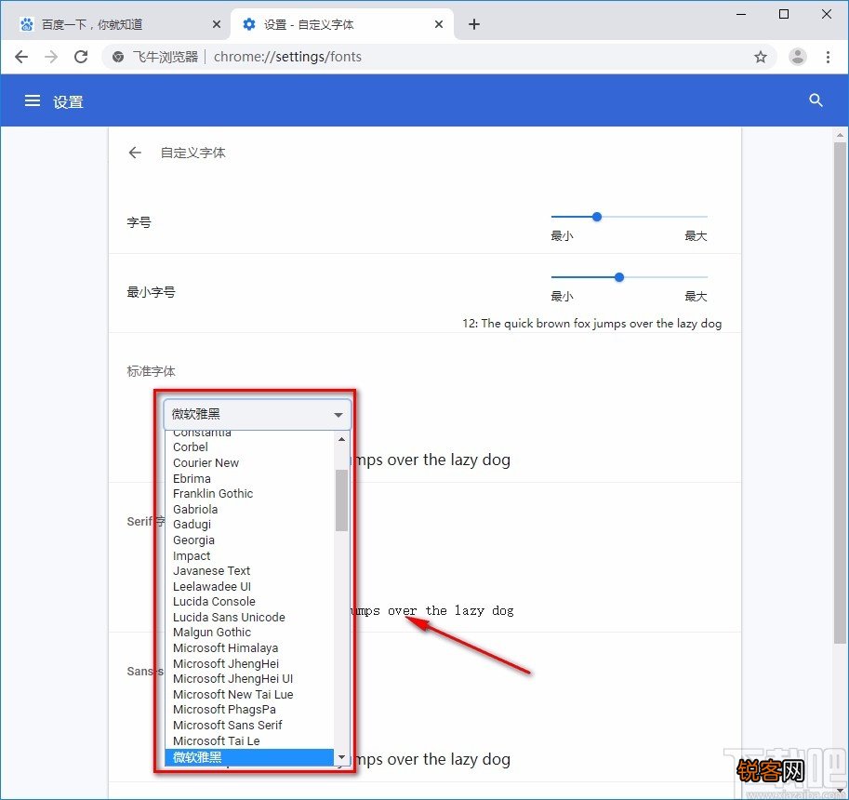Choose Microsoft JhengHei UI font option
The width and height of the screenshot is (849, 800).
click(x=249, y=679)
